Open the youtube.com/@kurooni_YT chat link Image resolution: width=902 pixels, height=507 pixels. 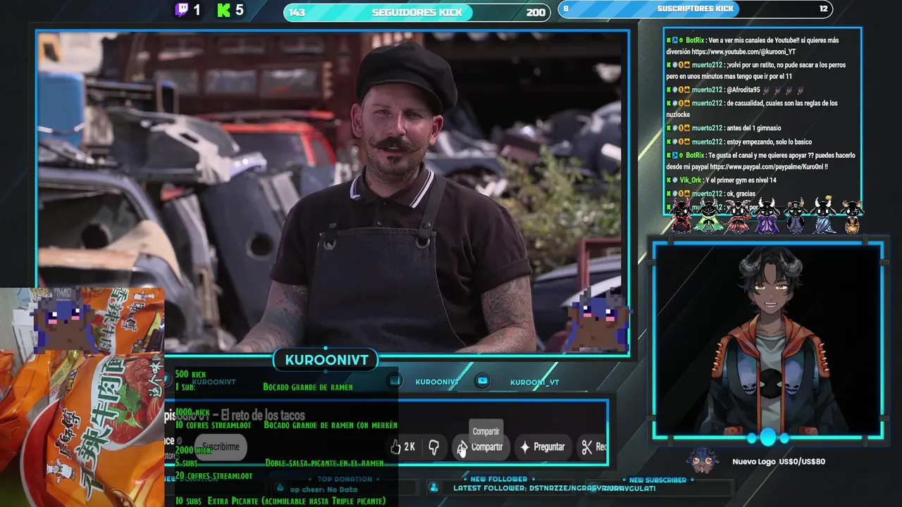point(743,52)
